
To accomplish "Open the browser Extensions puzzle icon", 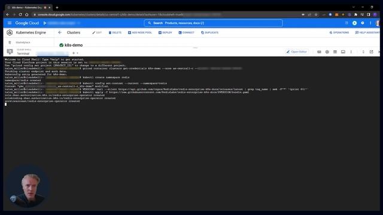I will 355,14.
